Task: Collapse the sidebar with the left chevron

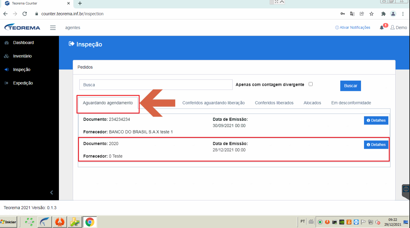Action: click(51, 193)
